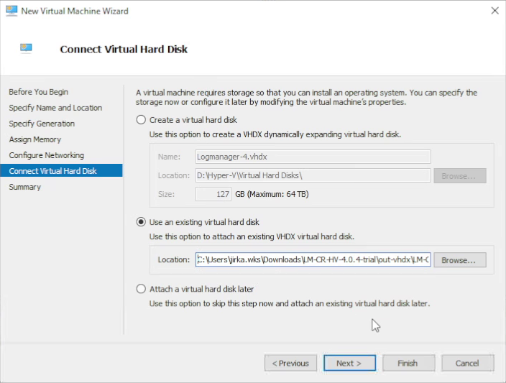Select the Connect Virtual Hard Disk step
The width and height of the screenshot is (506, 383).
52,171
